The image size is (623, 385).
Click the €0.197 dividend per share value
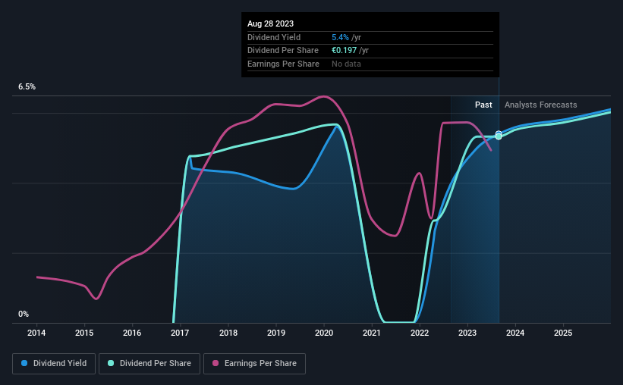tap(344, 51)
